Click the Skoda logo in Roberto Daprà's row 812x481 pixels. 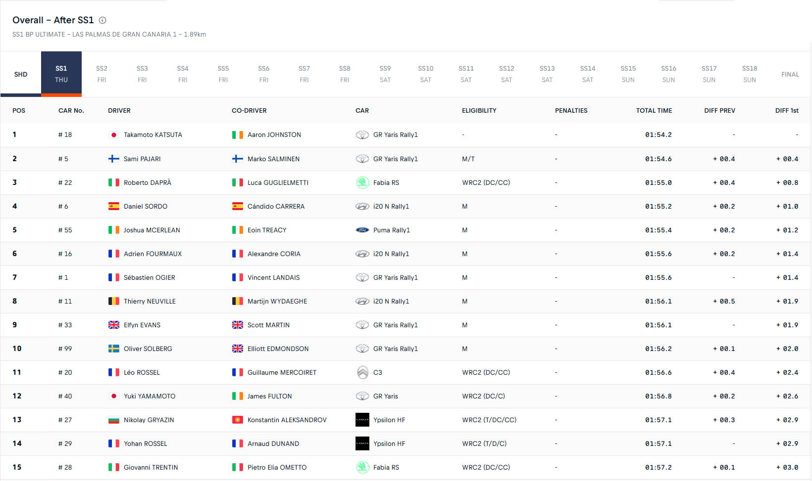362,182
